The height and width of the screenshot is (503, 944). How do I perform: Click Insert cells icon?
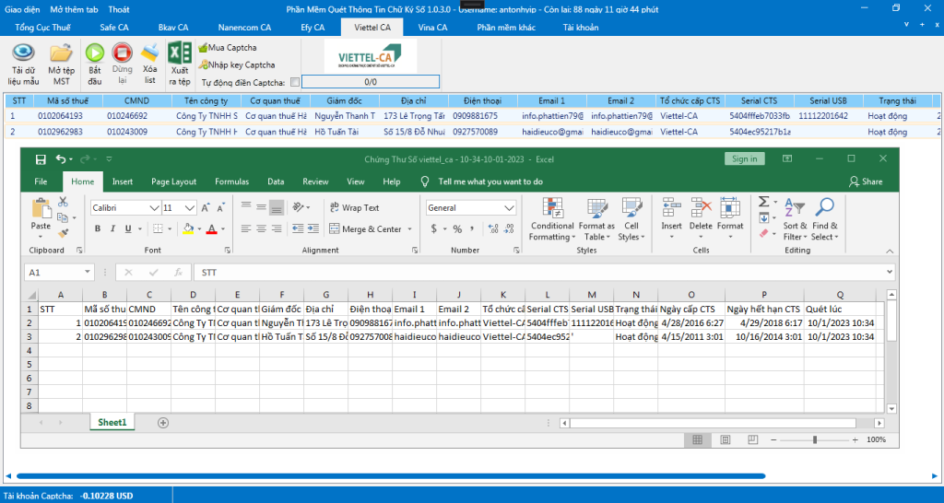(671, 207)
